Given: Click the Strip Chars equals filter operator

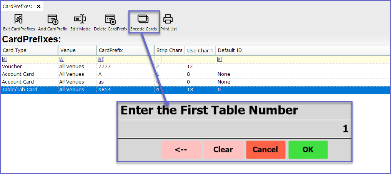Looking at the screenshot, I should [158, 59].
